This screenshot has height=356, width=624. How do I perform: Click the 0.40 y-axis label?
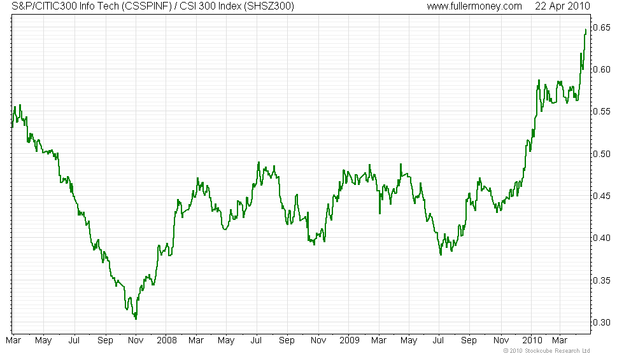click(601, 238)
